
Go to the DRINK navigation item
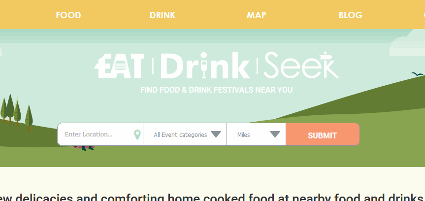(163, 15)
